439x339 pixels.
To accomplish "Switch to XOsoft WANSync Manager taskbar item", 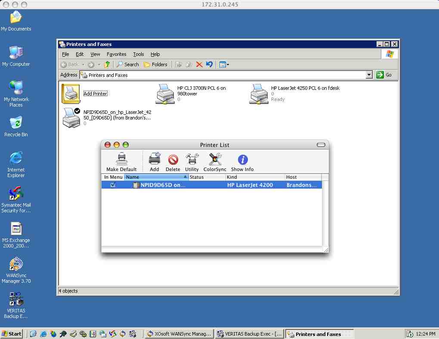I will point(179,334).
